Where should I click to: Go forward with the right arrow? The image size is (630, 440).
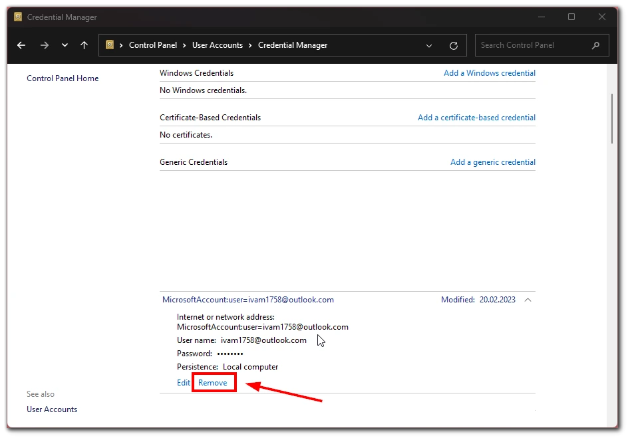click(x=45, y=45)
